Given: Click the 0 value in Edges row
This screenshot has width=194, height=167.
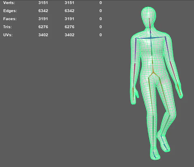Looking at the screenshot, I should click(101, 11).
